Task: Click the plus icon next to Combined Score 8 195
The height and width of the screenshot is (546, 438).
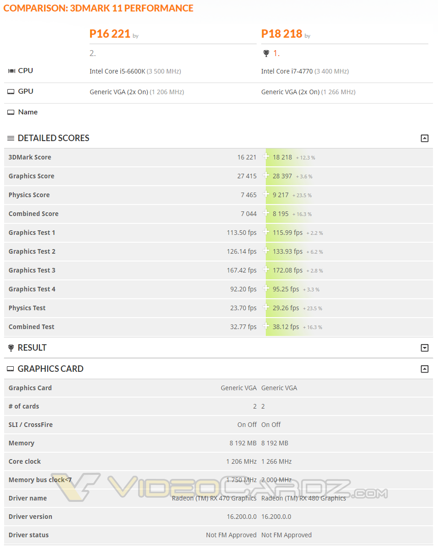Action: [266, 213]
